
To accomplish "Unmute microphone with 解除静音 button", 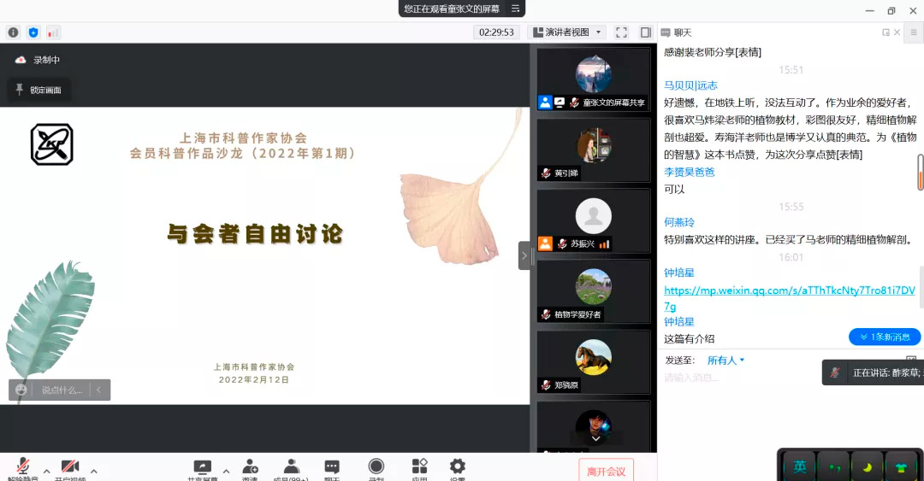I will coord(23,469).
